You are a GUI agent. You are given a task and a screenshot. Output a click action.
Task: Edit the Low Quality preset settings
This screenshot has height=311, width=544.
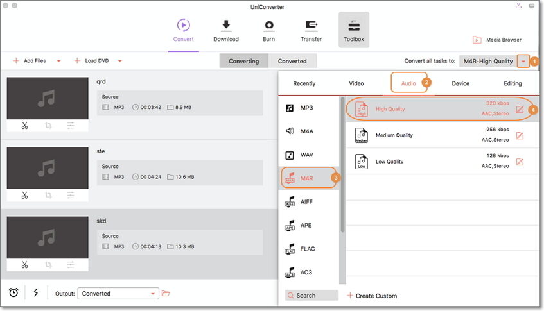tap(520, 162)
